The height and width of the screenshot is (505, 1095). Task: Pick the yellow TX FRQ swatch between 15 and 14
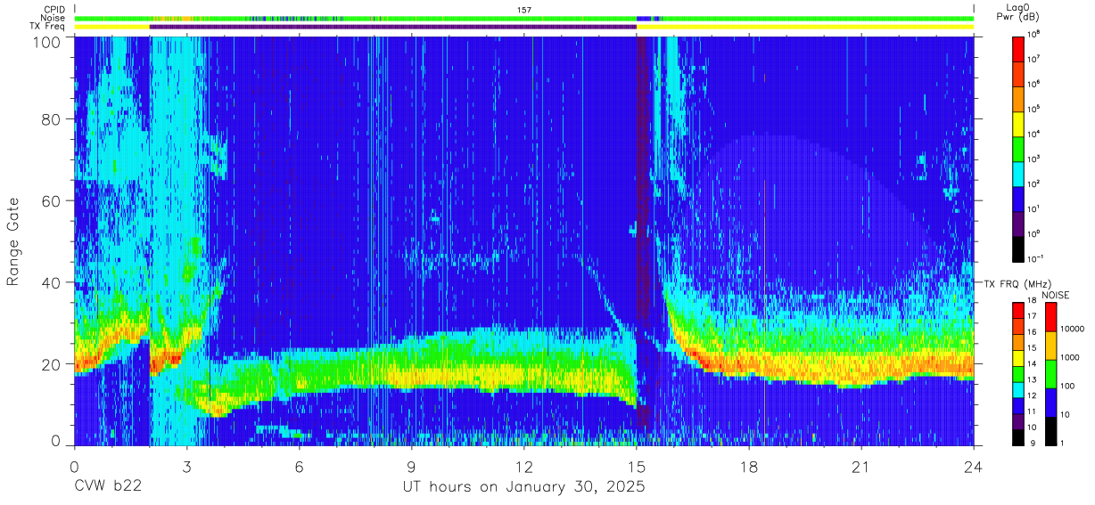click(1019, 358)
